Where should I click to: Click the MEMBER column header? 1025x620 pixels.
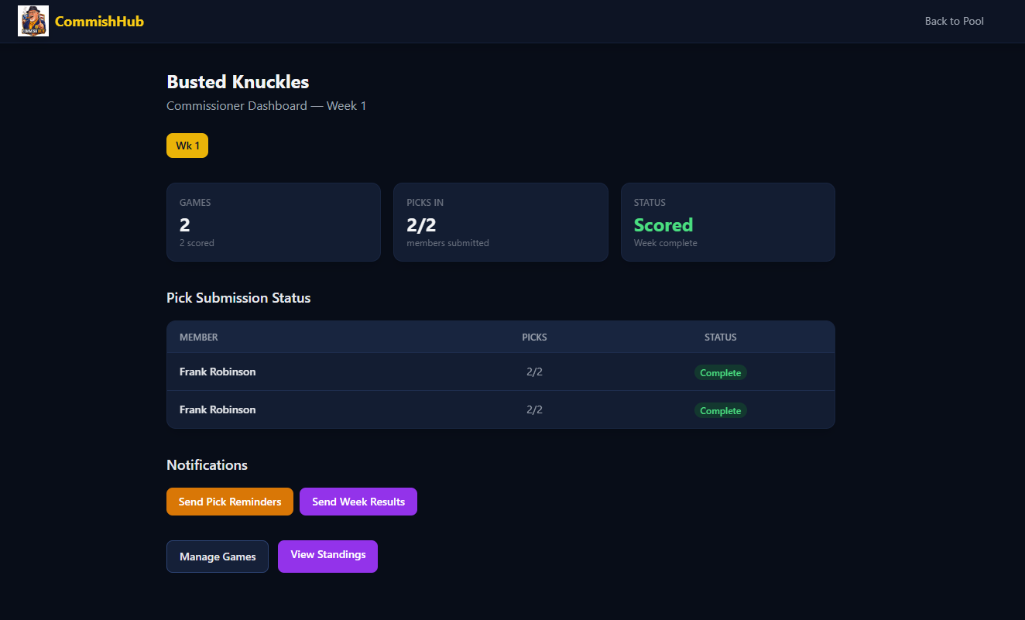click(199, 337)
